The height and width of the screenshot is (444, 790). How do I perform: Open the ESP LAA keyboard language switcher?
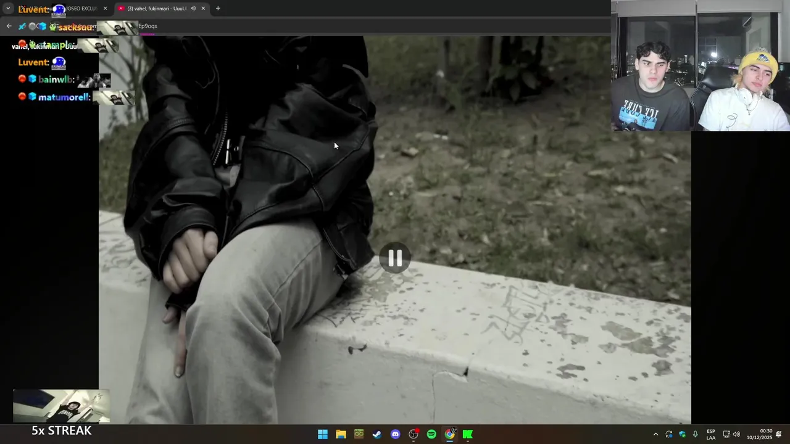(x=711, y=434)
